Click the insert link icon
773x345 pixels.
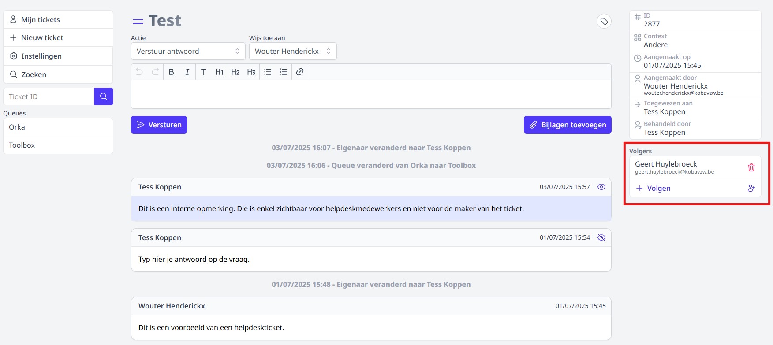coord(300,72)
